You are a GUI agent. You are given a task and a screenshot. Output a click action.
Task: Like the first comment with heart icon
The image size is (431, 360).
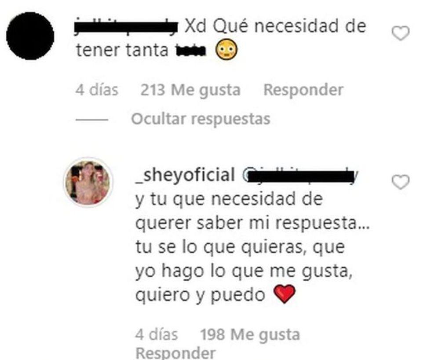point(401,33)
